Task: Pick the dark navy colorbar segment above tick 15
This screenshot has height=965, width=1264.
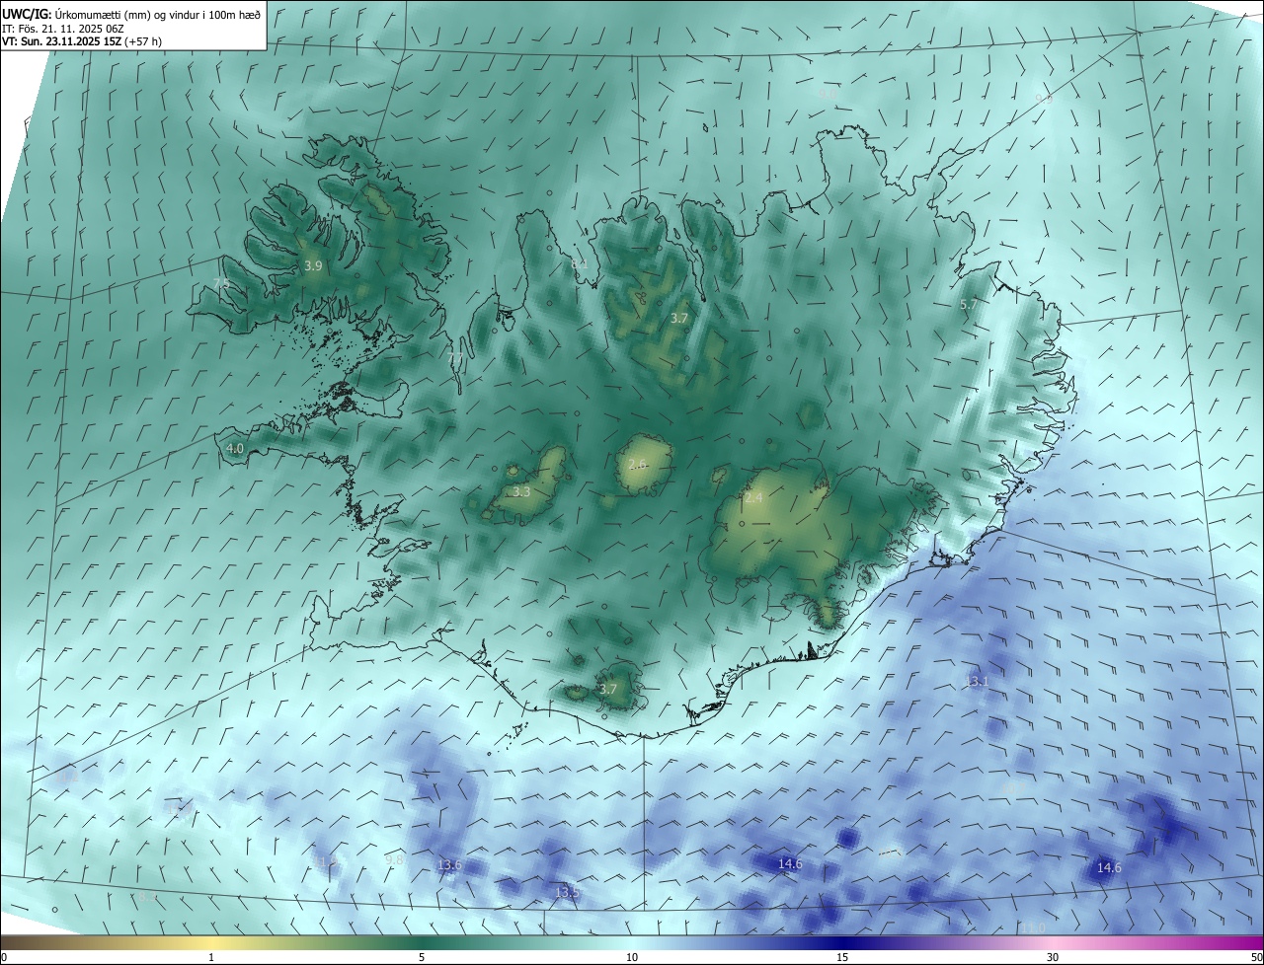Action: pyautogui.click(x=842, y=942)
